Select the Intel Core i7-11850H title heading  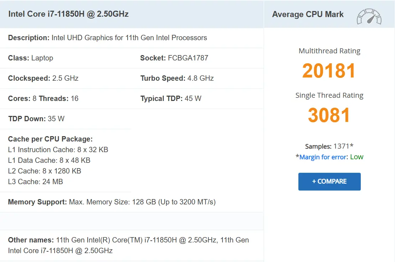point(68,14)
